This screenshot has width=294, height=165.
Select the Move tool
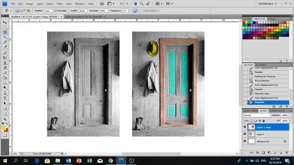(x=5, y=22)
